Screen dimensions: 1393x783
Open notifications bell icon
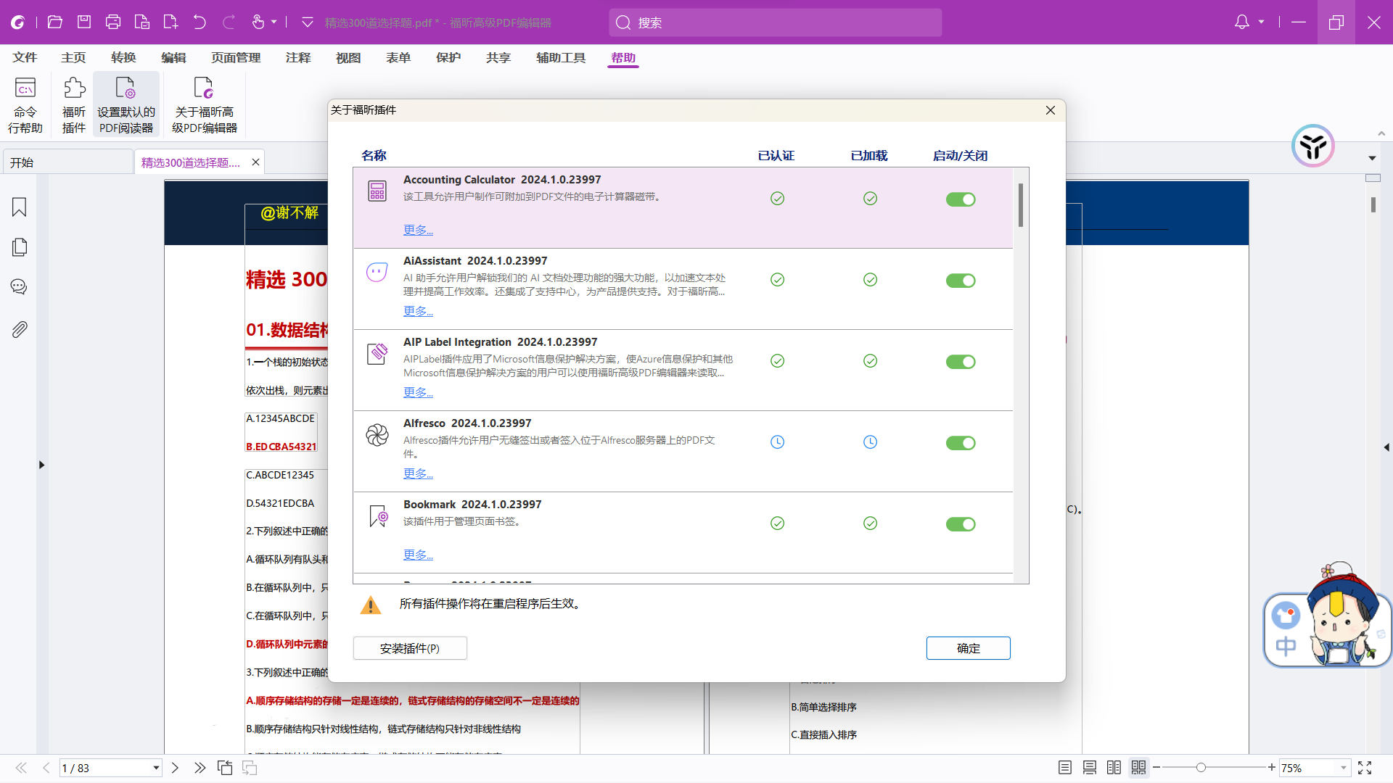[x=1242, y=22]
